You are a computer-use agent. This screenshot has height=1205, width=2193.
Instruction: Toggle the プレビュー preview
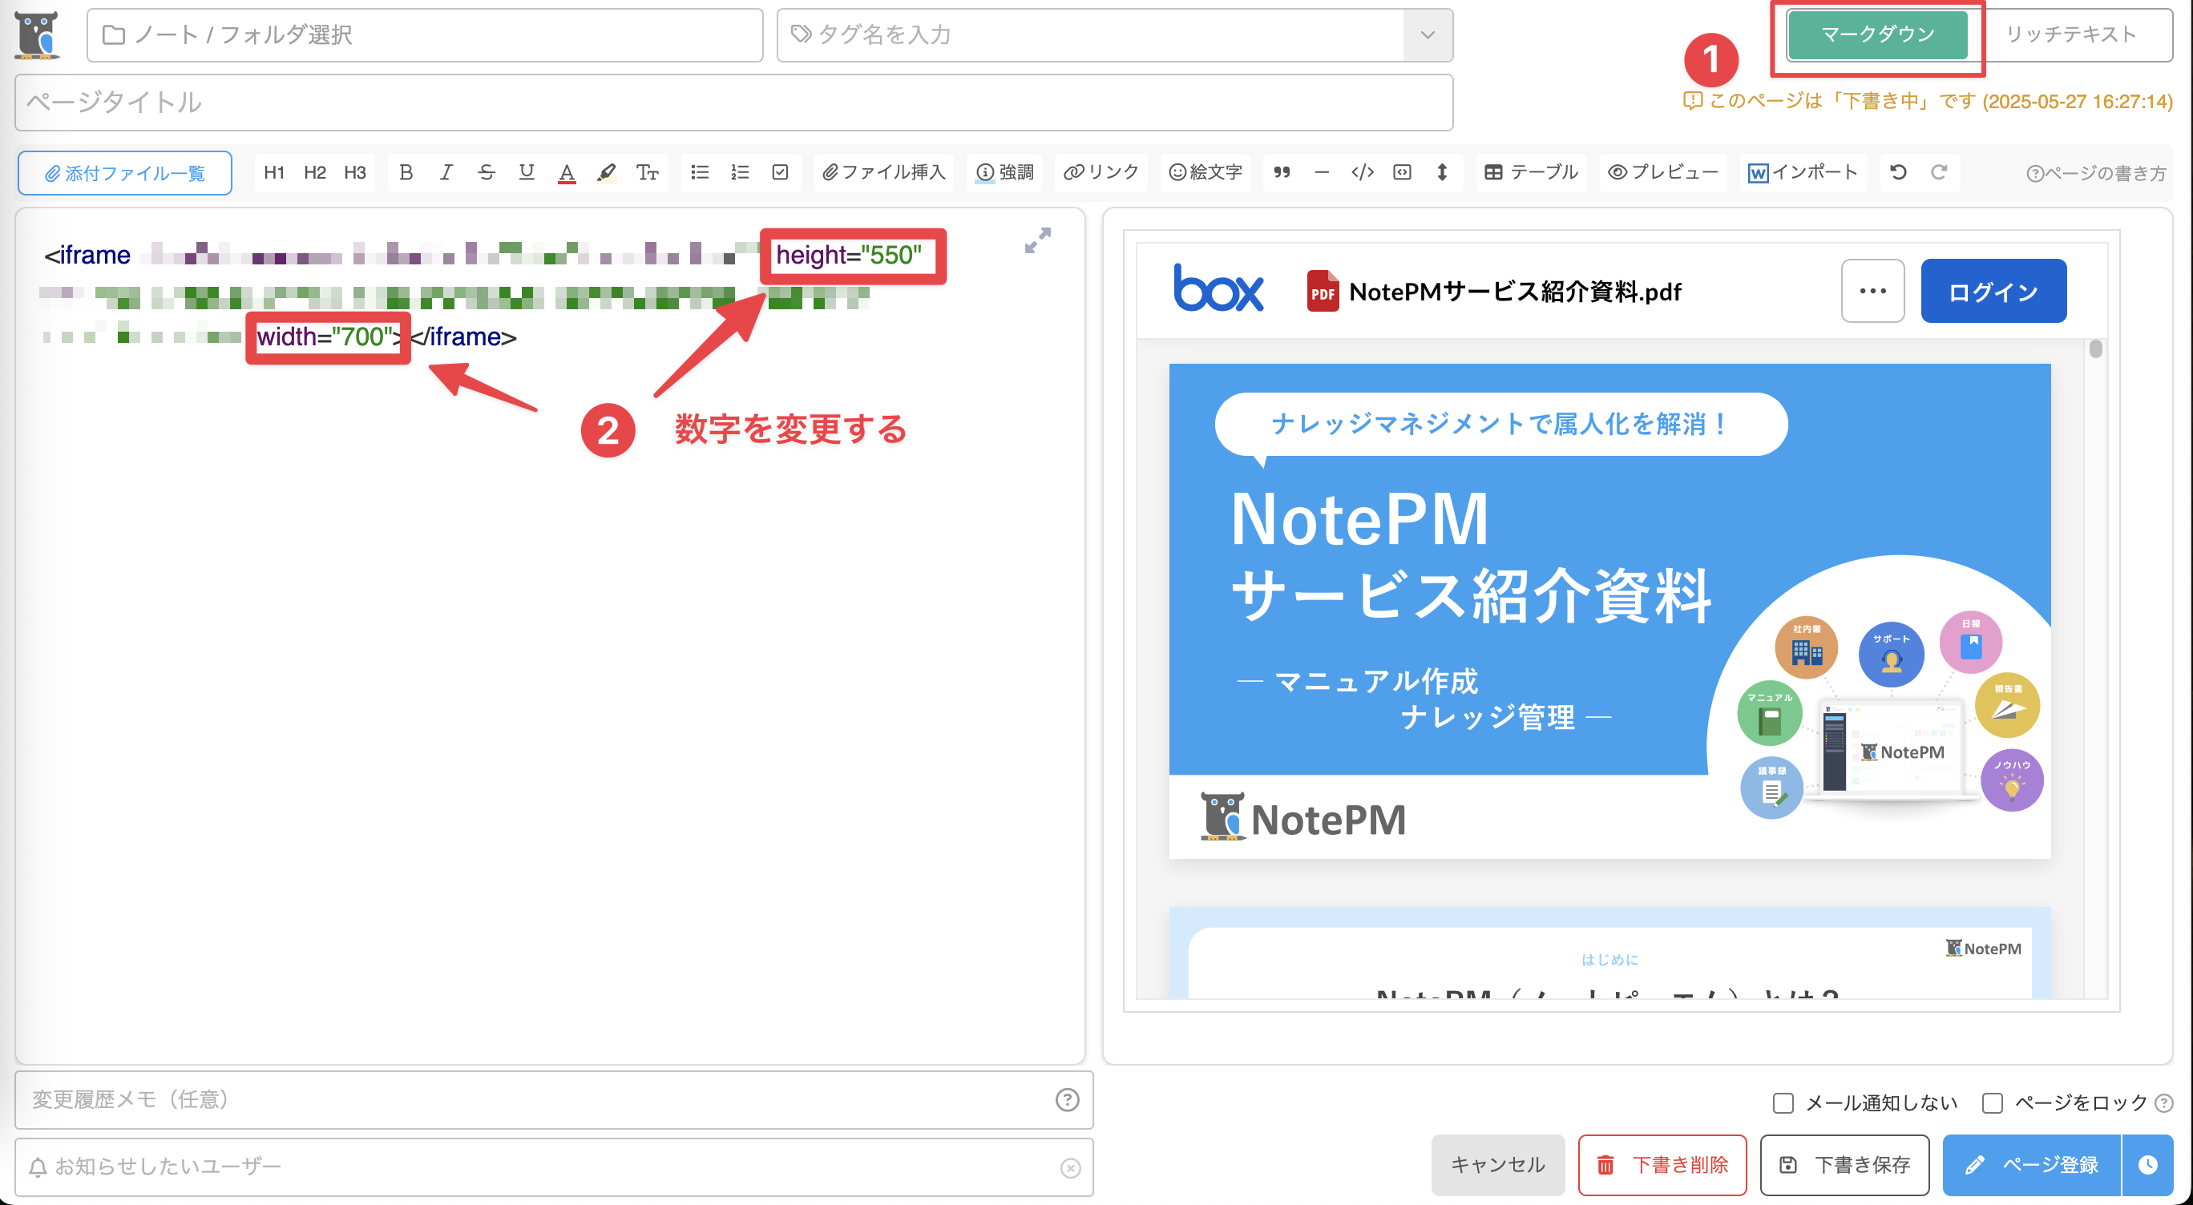(x=1662, y=173)
